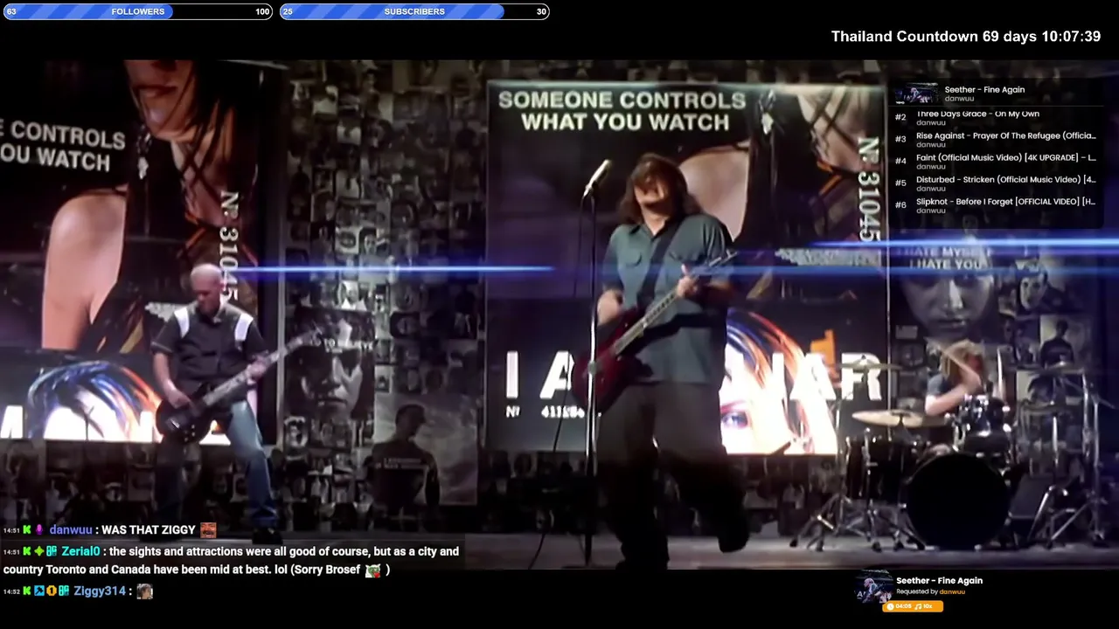The image size is (1119, 629).
Task: Click the teal OG badge beside Ziggy314
Action: tap(64, 591)
